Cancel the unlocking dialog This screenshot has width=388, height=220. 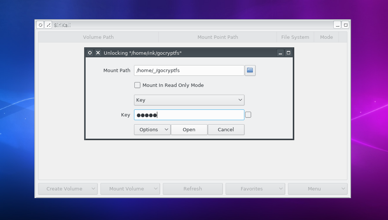click(226, 129)
